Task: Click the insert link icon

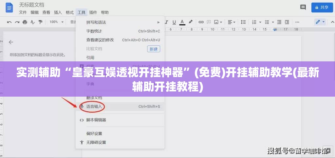Action: (x=201, y=22)
